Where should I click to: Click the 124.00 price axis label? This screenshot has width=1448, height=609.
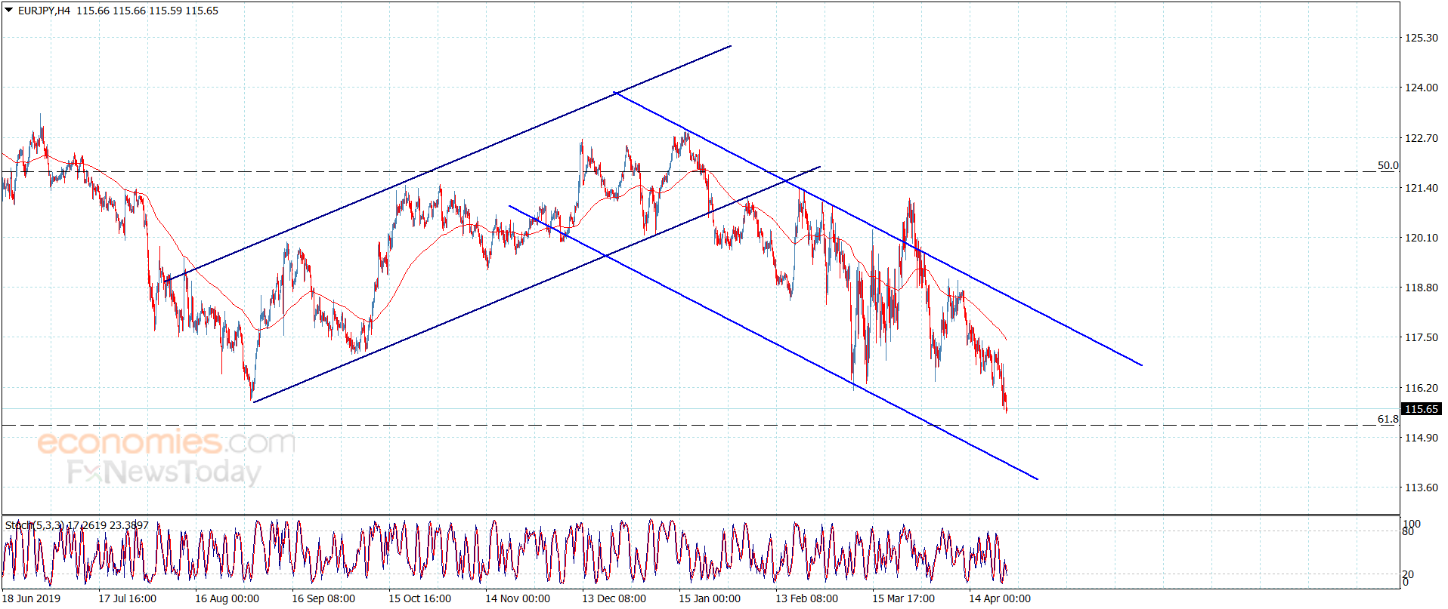pos(1421,88)
